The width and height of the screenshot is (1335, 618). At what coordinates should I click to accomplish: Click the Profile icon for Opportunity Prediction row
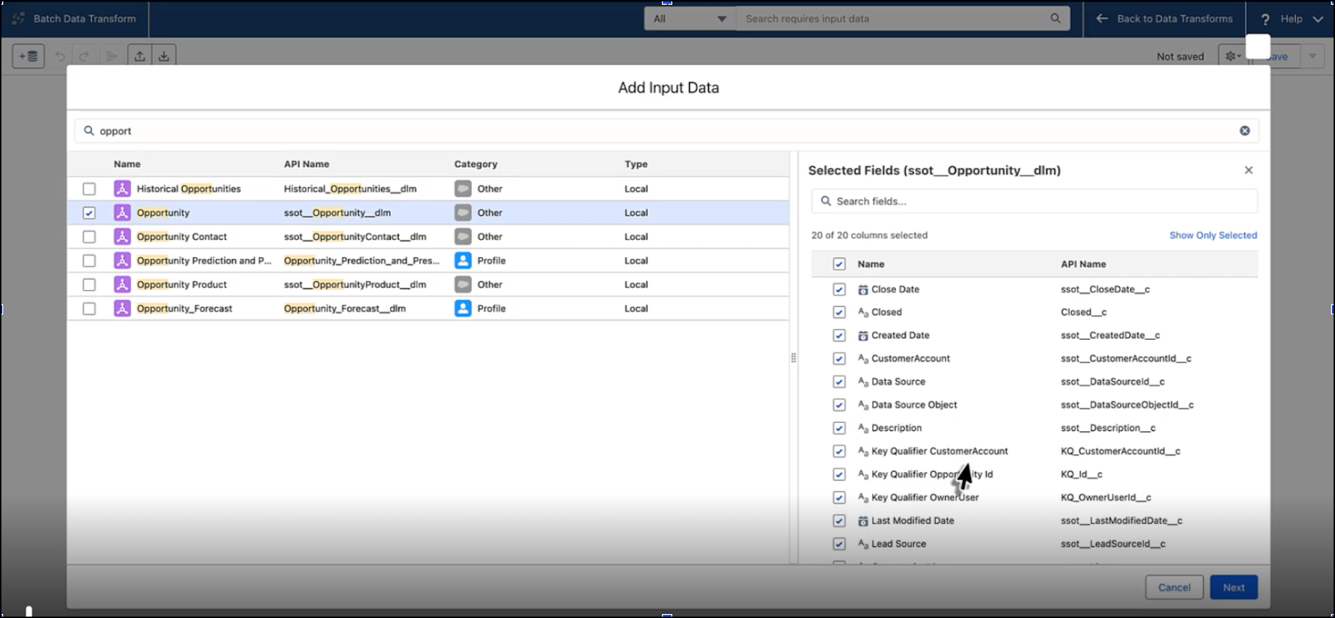coord(463,260)
